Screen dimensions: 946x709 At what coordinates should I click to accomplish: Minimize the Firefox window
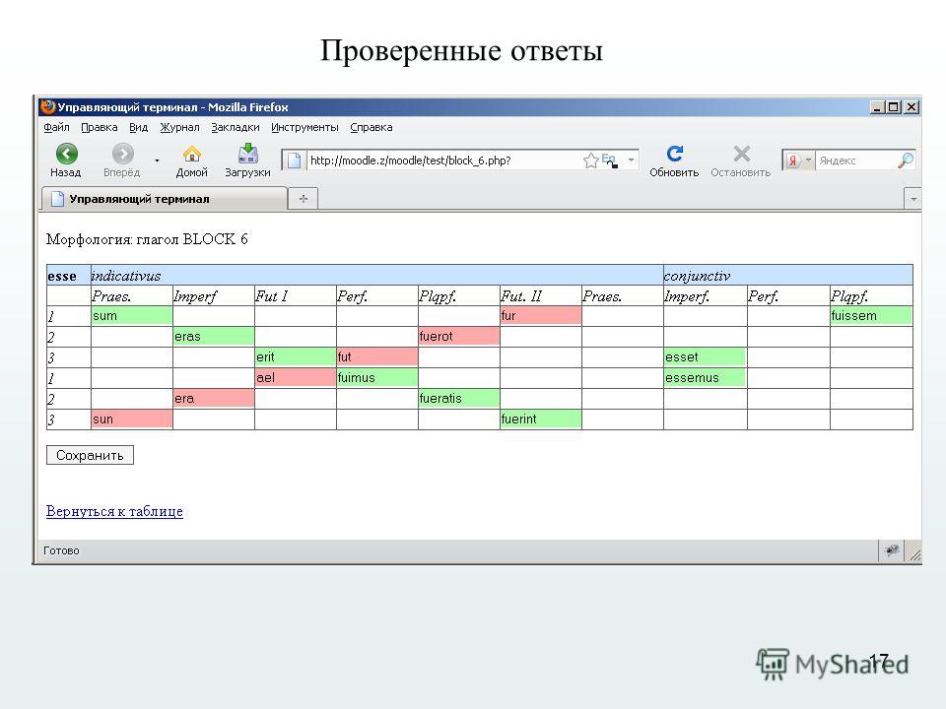point(878,107)
